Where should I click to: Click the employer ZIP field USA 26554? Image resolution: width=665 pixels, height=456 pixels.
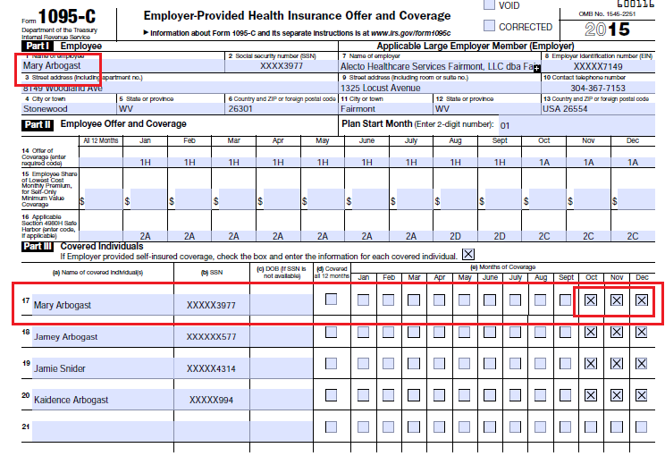pos(598,108)
